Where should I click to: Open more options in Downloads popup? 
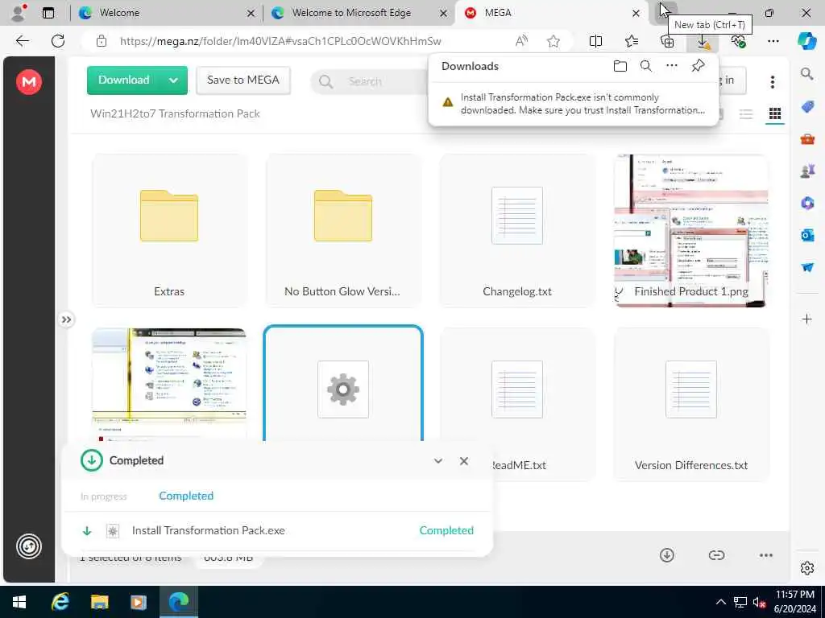click(672, 66)
